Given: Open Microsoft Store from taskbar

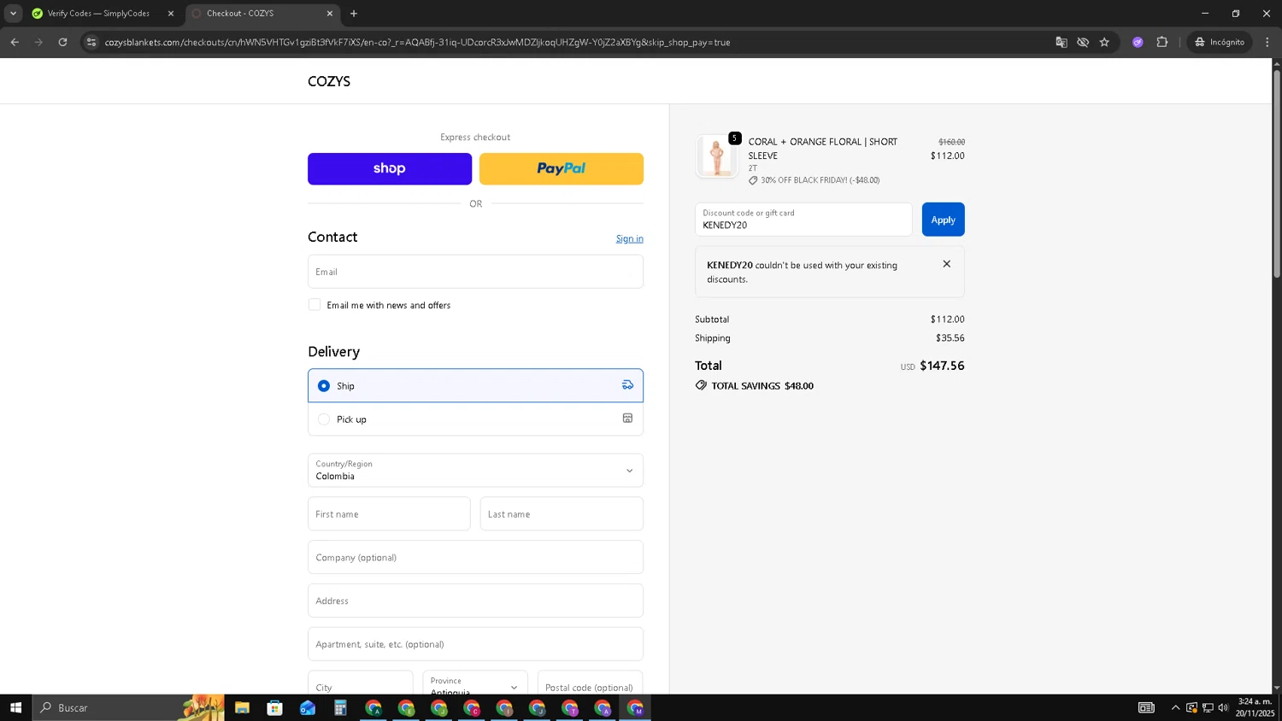Looking at the screenshot, I should pyautogui.click(x=274, y=707).
